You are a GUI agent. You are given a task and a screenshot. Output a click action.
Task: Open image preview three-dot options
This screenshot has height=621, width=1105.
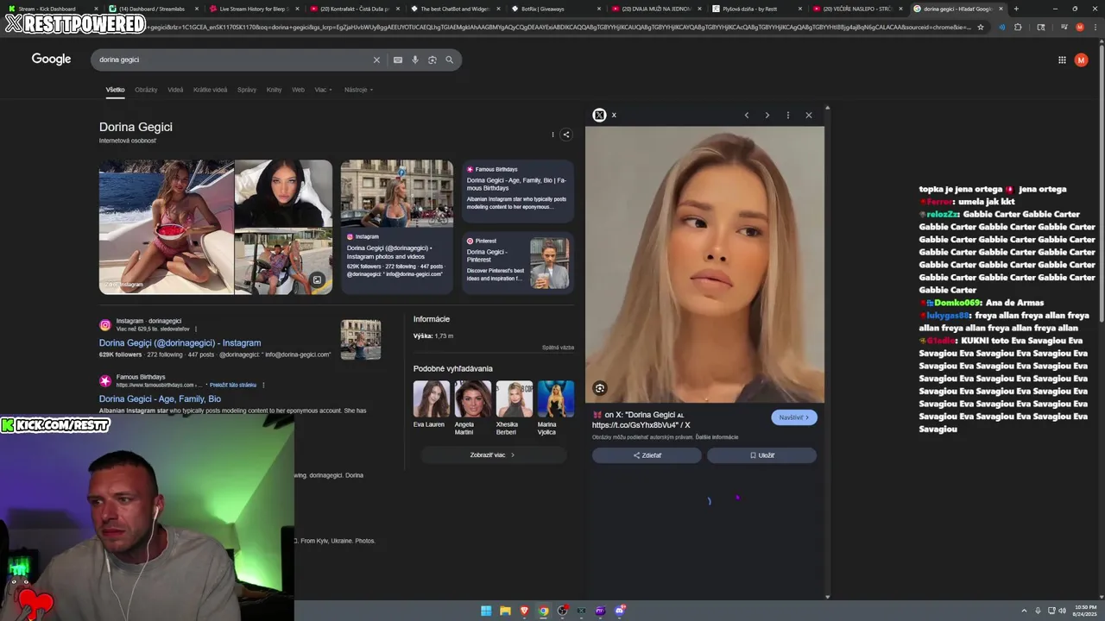point(787,115)
